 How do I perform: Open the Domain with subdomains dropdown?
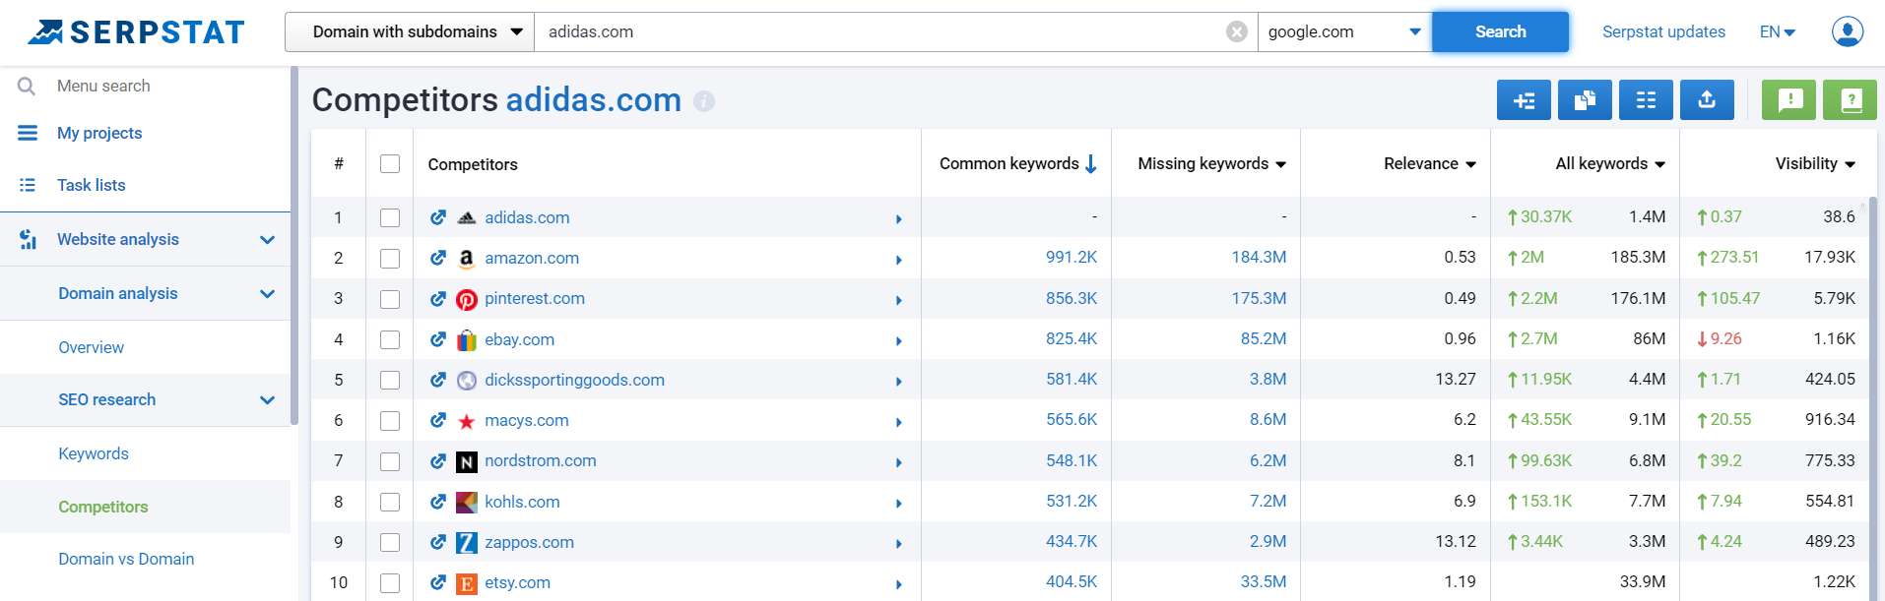pyautogui.click(x=410, y=31)
